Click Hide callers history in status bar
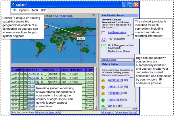Viewport: 174px width, 116px height. click(x=126, y=113)
